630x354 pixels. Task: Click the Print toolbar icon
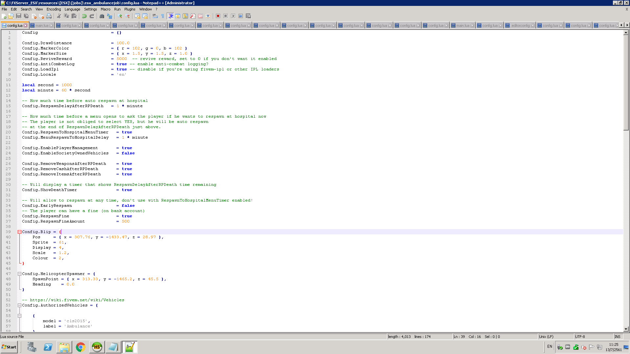tap(49, 16)
